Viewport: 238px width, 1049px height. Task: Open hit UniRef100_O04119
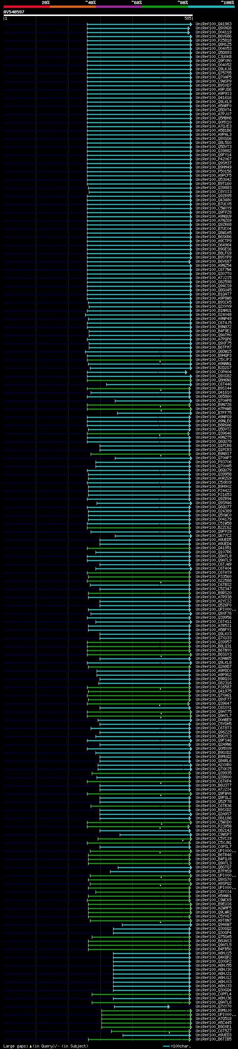click(213, 32)
